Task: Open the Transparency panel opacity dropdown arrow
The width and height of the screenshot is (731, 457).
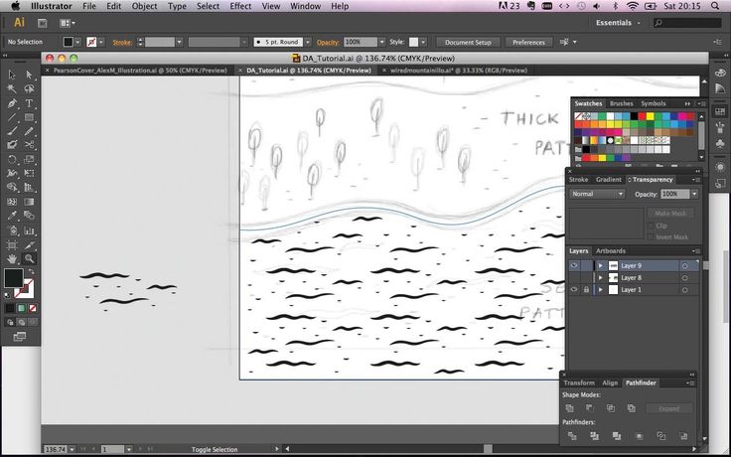Action: [x=694, y=194]
